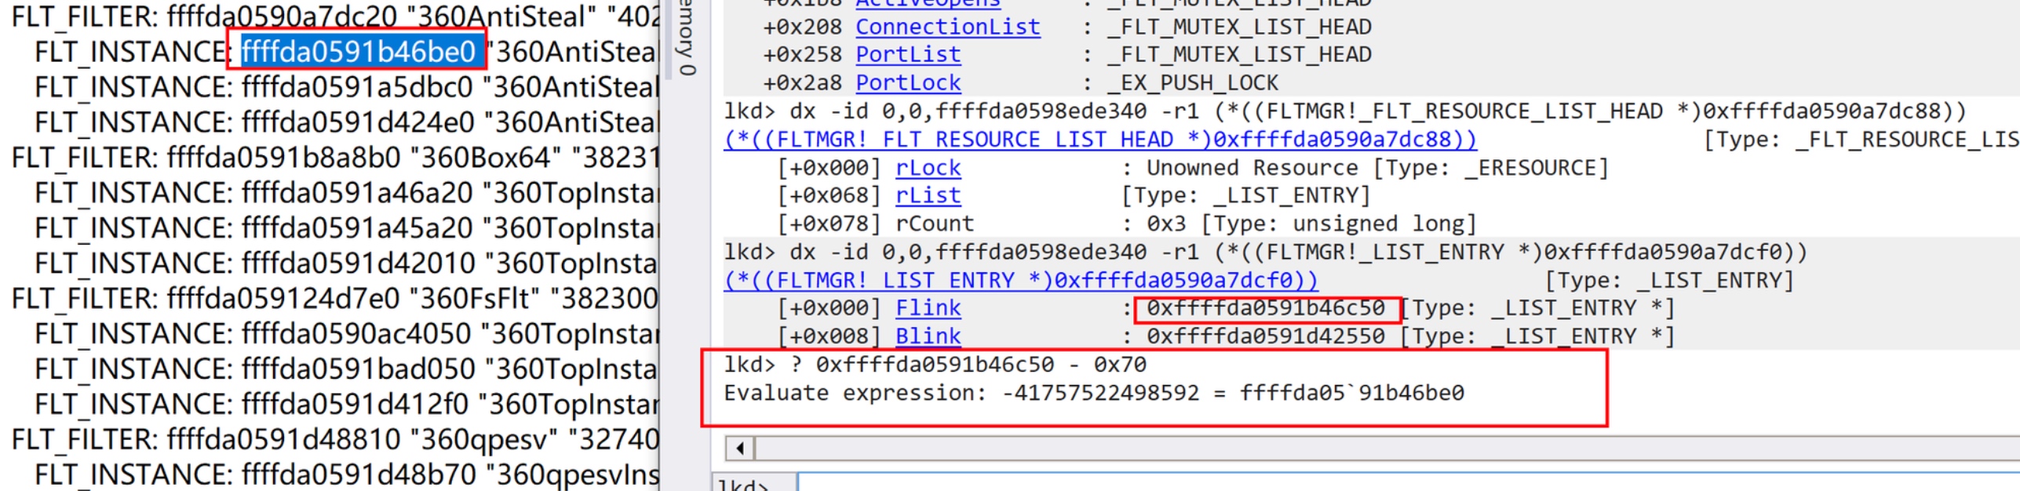Follow the Blink pointer link
The height and width of the screenshot is (491, 2020).
pos(928,336)
